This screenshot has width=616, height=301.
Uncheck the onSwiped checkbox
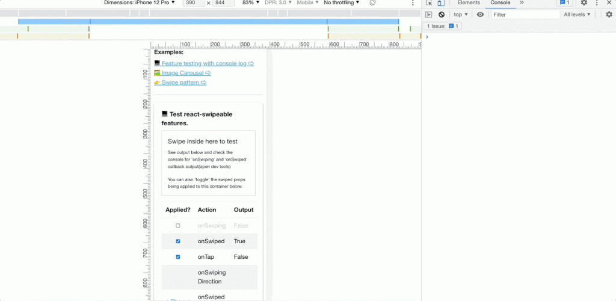tap(178, 241)
